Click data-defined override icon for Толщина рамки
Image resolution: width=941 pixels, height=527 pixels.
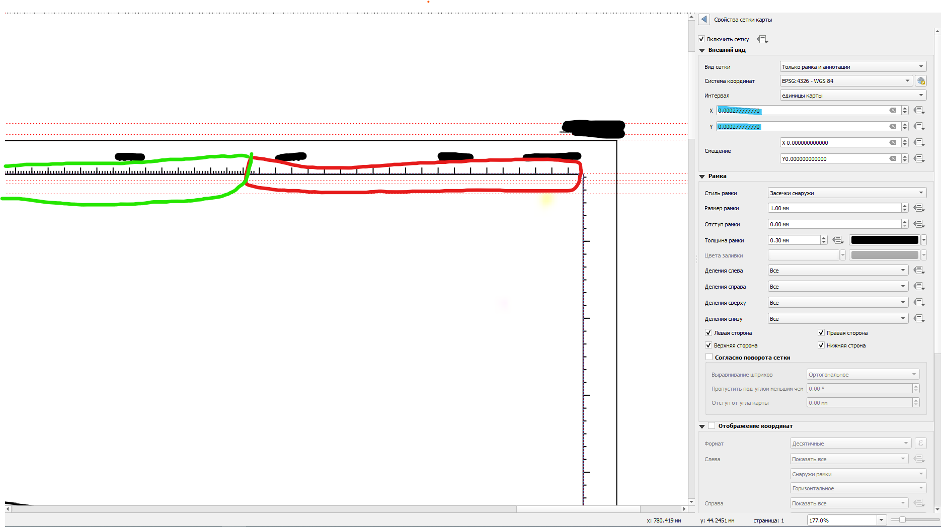point(837,240)
